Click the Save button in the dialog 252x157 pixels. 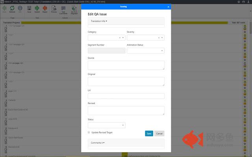click(x=149, y=133)
